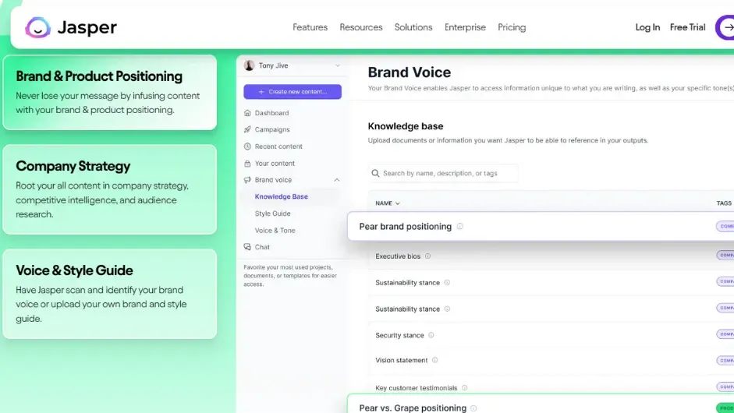Open the Pear brand positioning entry
The height and width of the screenshot is (413, 734).
pos(405,227)
